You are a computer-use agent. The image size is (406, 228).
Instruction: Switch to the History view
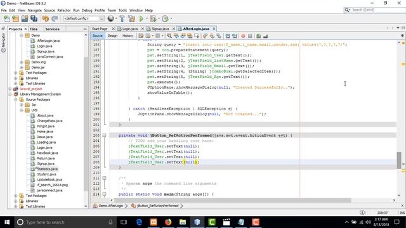pos(128,35)
